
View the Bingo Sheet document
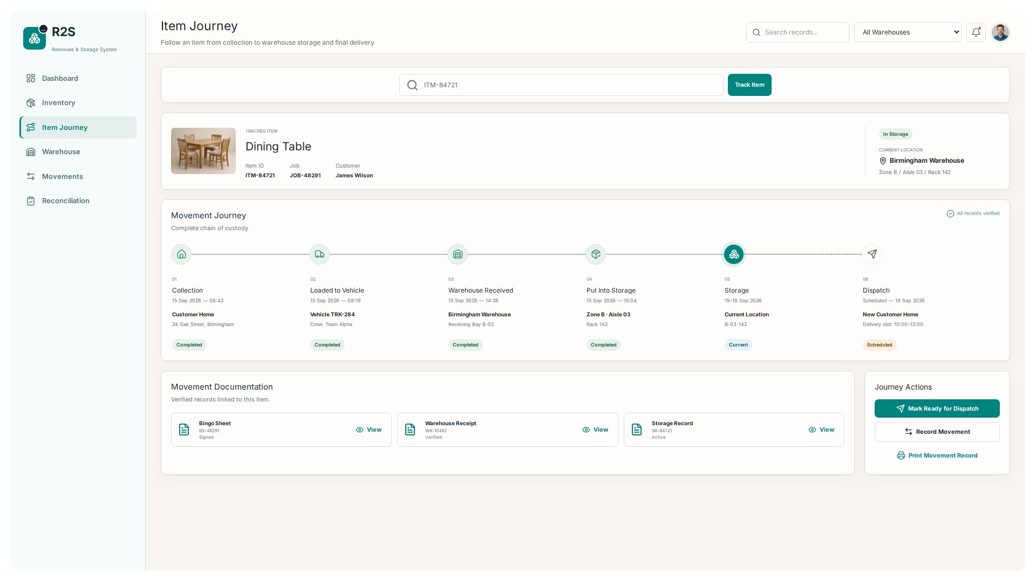(369, 429)
